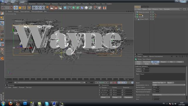Viewport: 188px width, 106px height.
Task: Toggle the green checkmark of first object row
Action: coord(153,12)
